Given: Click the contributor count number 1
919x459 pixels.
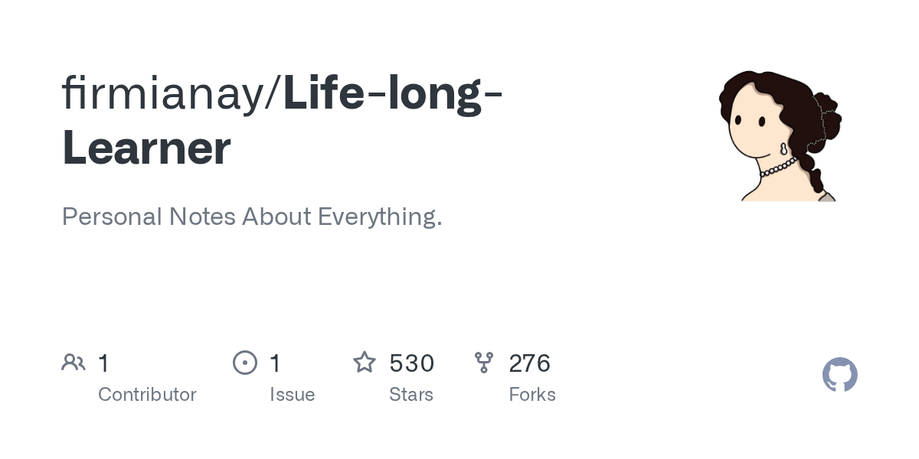Looking at the screenshot, I should [104, 363].
